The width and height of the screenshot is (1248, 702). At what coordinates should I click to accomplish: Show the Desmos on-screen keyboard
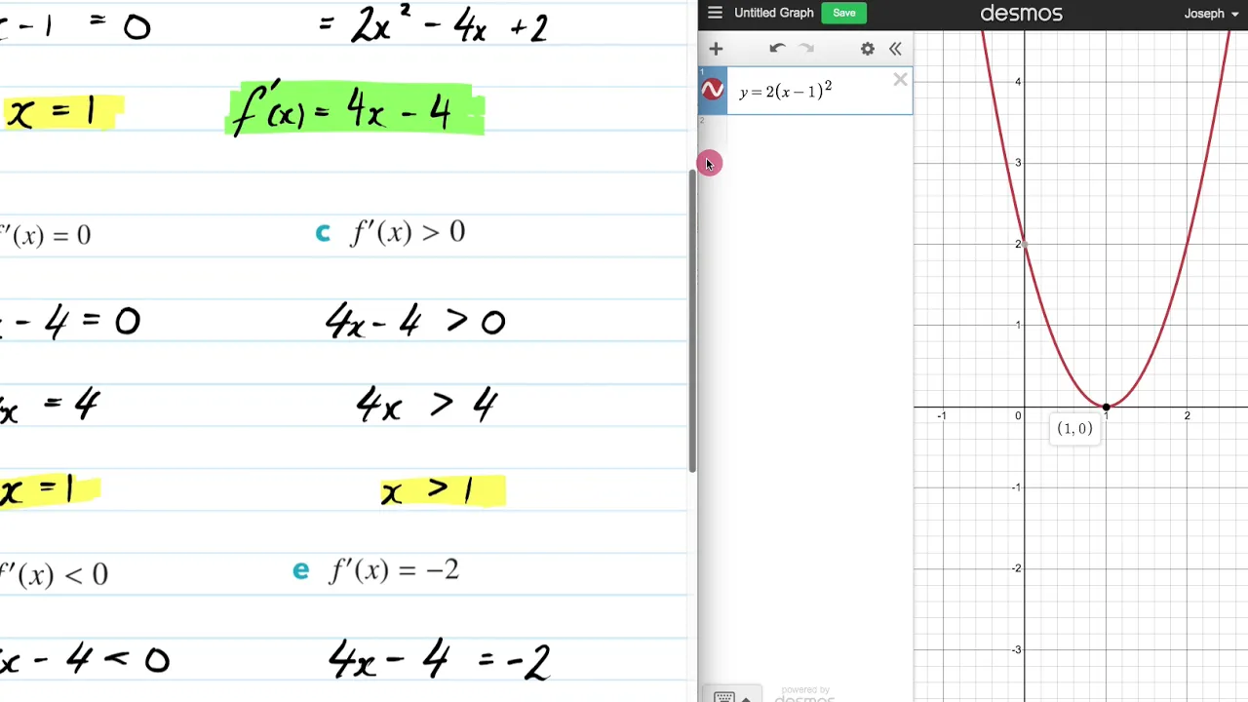731,696
